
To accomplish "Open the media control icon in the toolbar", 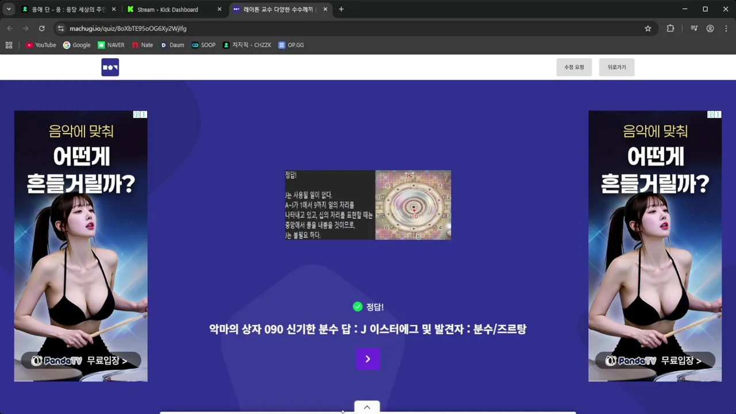I will click(695, 28).
